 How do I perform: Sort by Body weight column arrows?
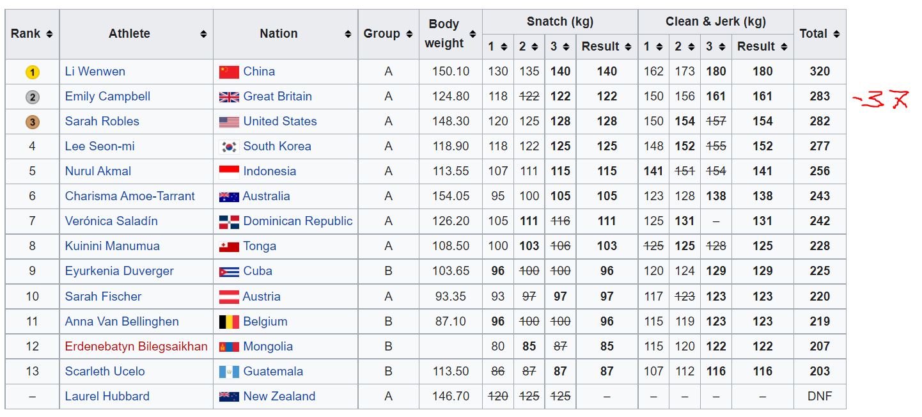pos(473,34)
